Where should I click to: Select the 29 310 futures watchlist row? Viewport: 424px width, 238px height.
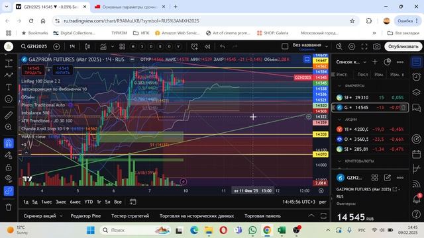click(x=370, y=97)
